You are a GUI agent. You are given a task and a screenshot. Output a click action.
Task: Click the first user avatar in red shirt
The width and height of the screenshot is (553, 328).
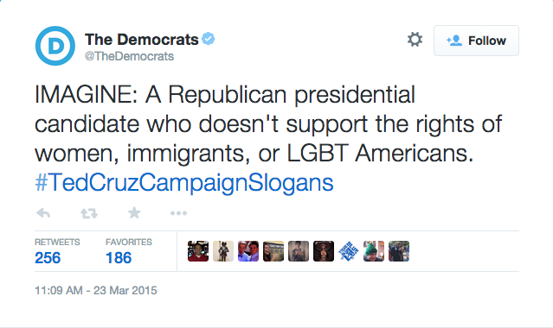pos(198,251)
